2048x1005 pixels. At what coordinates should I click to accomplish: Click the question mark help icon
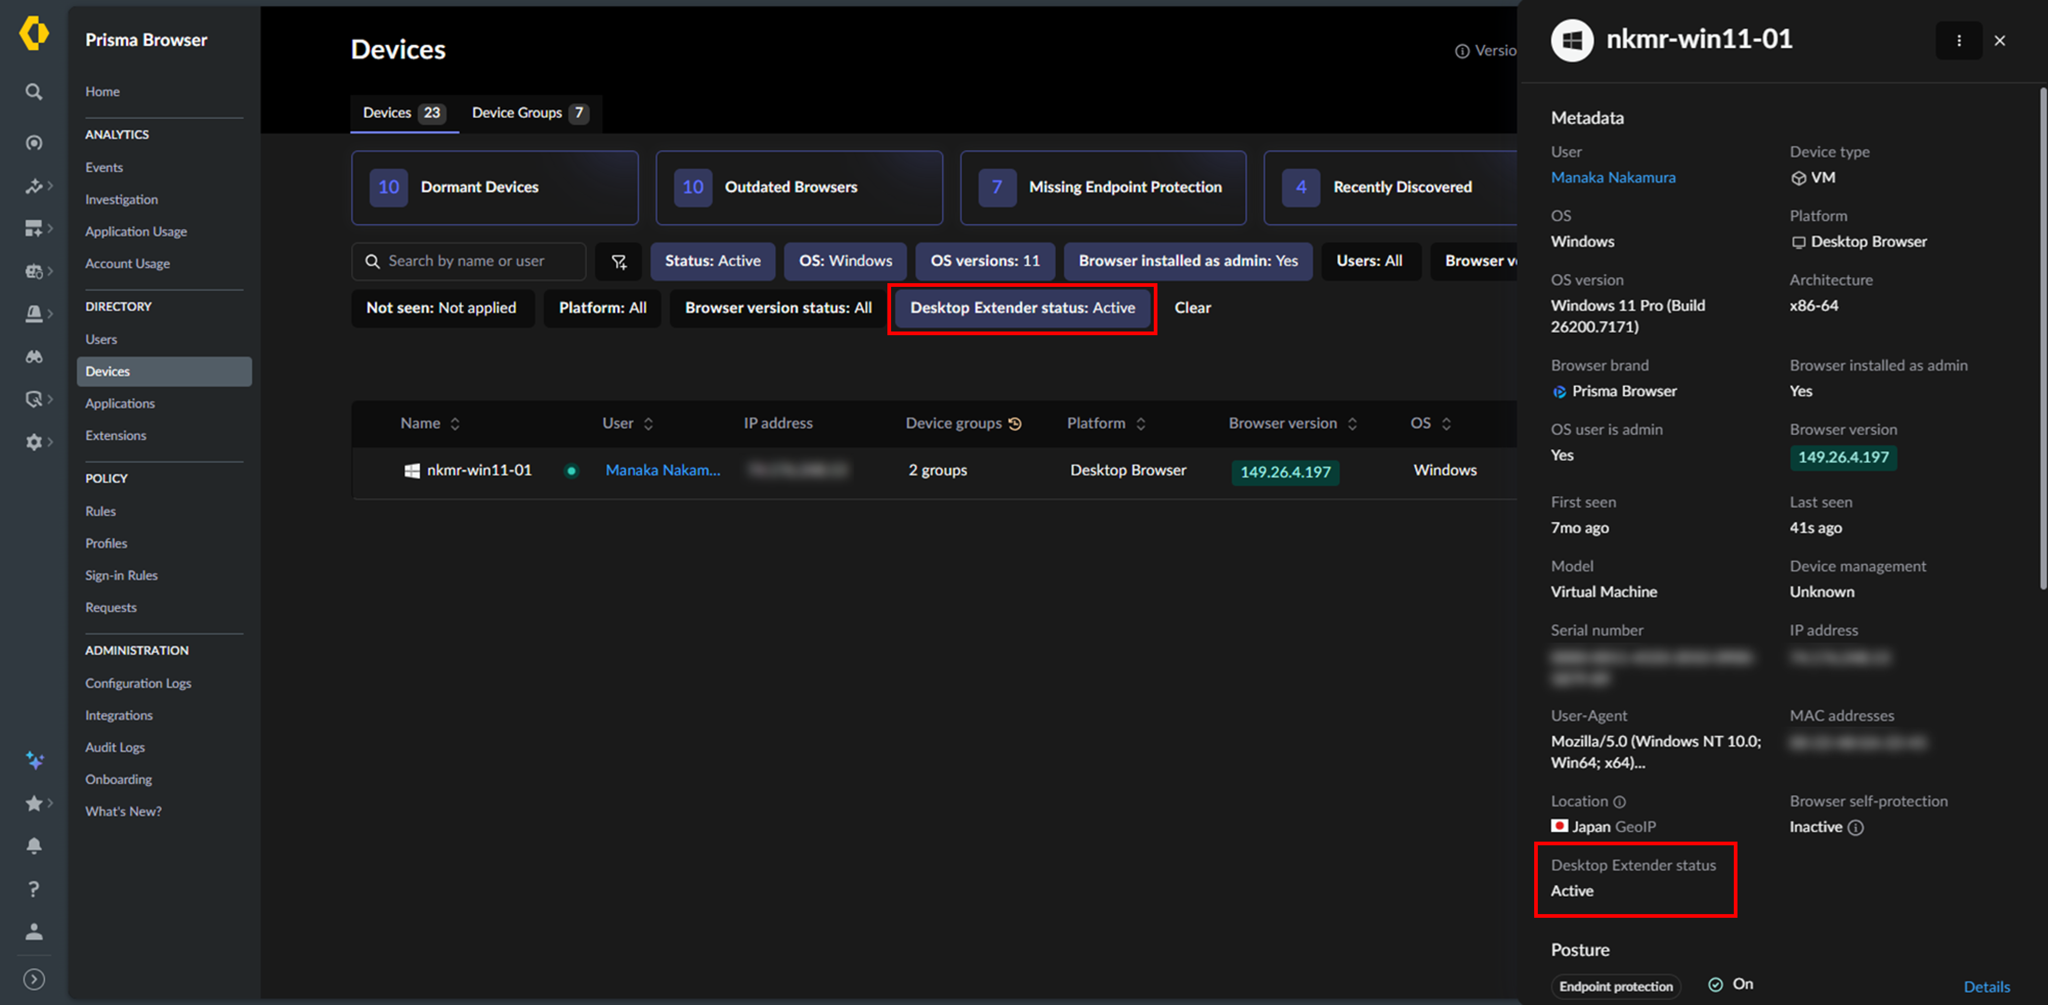34,889
